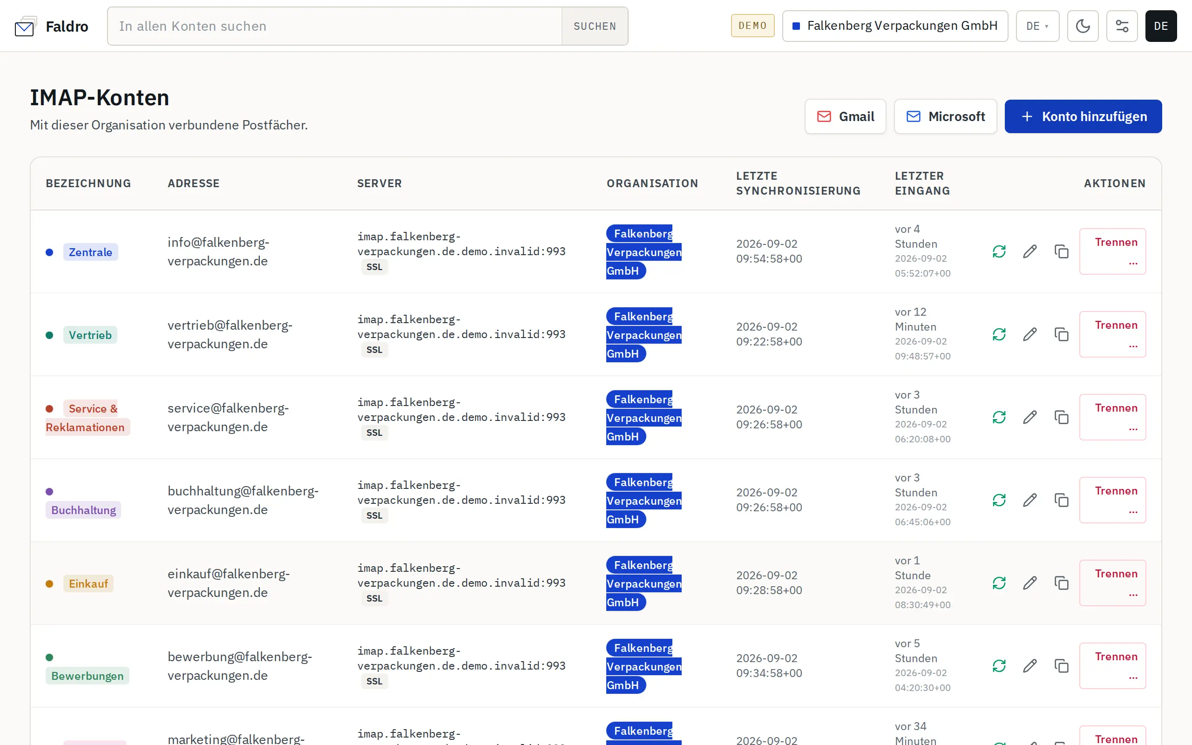Edit the Zentrale account with pencil icon
This screenshot has height=745, width=1192.
[1030, 252]
